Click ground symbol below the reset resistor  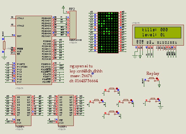(x=4, y=58)
